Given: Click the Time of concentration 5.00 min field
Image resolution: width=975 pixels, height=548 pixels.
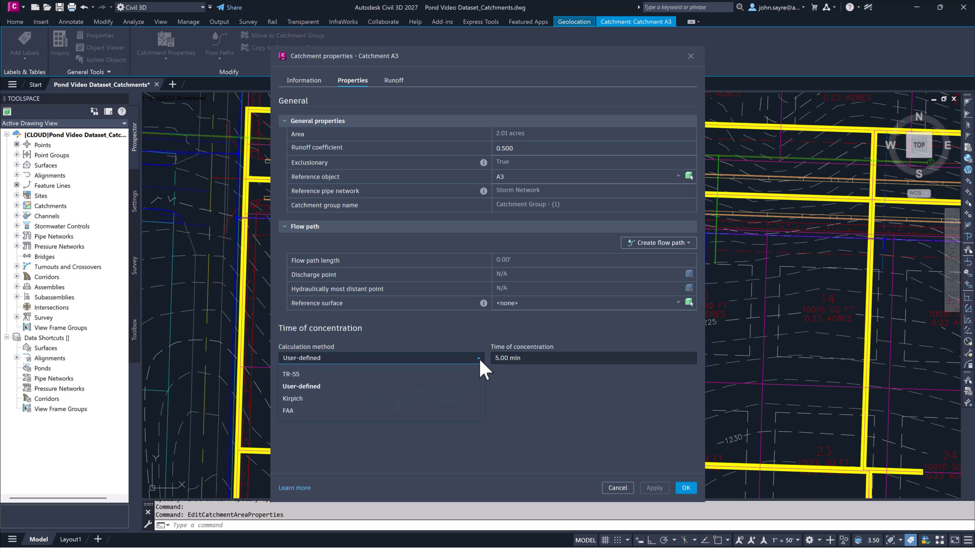Looking at the screenshot, I should 593,358.
